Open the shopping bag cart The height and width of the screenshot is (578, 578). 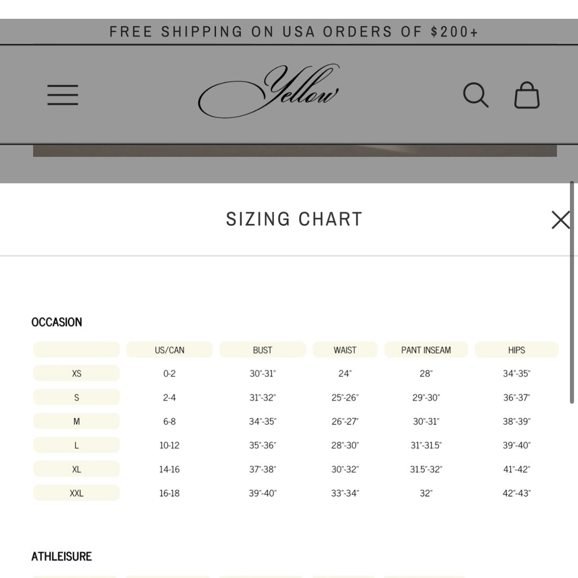tap(527, 95)
